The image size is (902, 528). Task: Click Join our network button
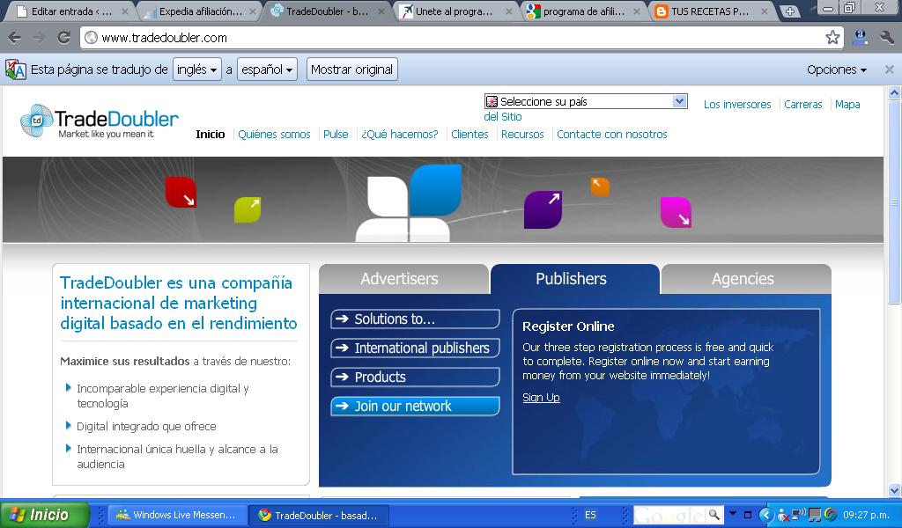point(415,407)
